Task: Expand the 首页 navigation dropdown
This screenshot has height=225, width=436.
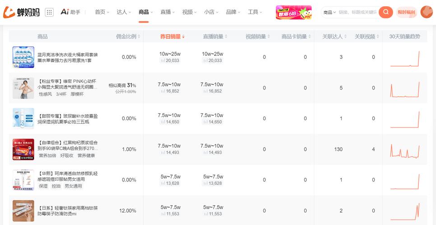Action: 102,12
